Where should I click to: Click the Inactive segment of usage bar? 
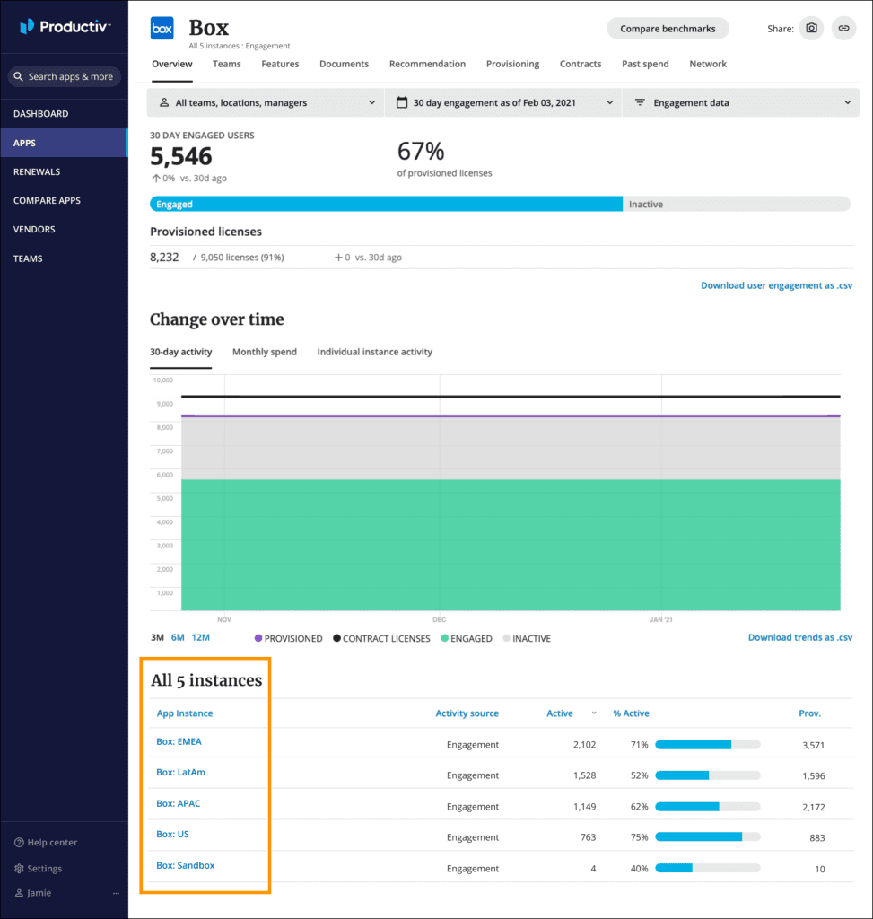tap(737, 204)
